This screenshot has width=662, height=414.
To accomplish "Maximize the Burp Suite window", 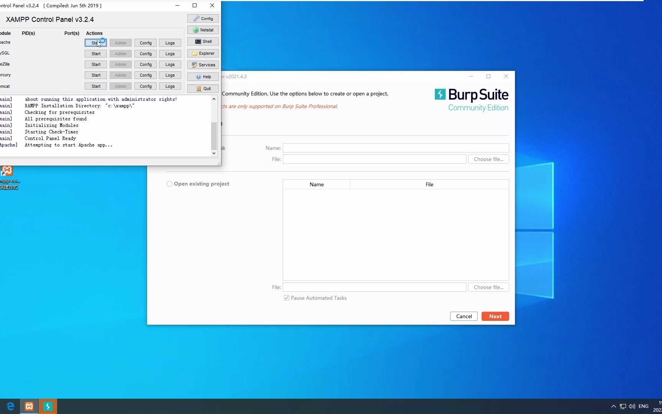I will coord(488,76).
